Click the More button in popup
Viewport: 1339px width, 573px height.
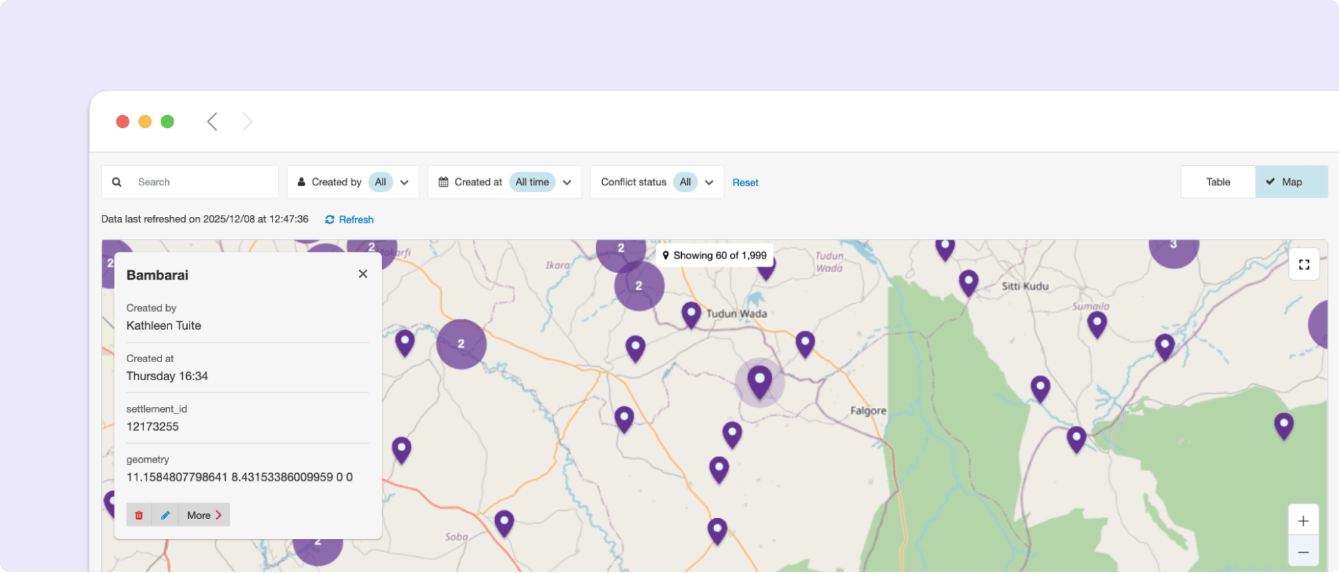(204, 515)
